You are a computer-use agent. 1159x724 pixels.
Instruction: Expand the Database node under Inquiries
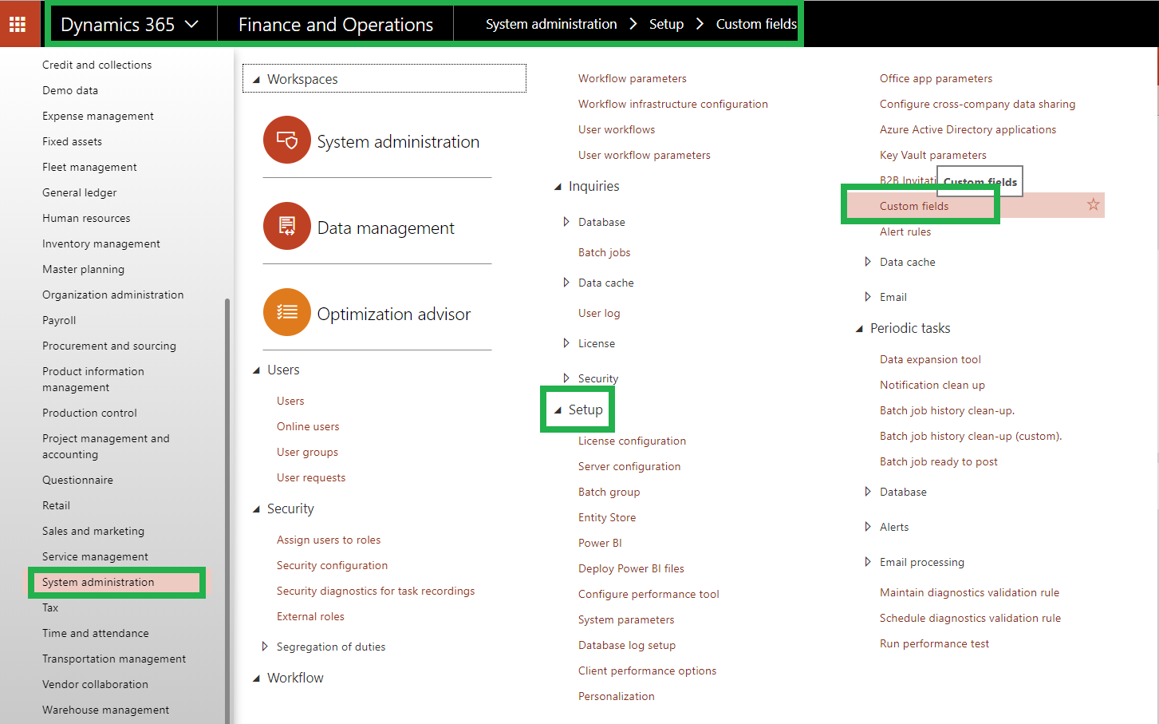click(566, 222)
